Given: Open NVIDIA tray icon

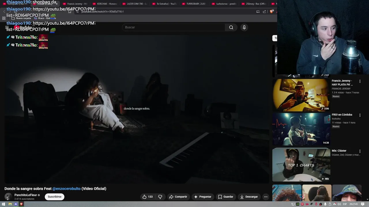Looking at the screenshot, I should click(298, 204).
